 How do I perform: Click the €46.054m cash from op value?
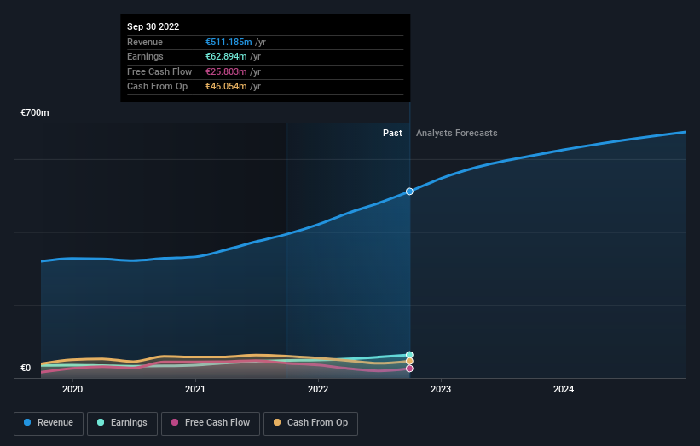coord(226,87)
